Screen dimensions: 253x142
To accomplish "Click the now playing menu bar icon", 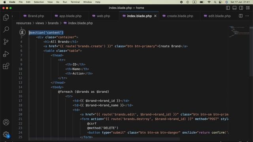I will pyautogui.click(x=188, y=2).
